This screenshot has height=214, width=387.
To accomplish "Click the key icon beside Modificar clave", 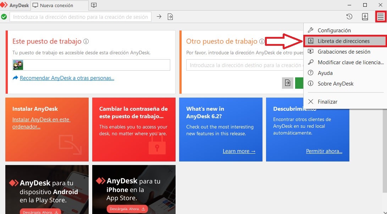I will 311,62.
